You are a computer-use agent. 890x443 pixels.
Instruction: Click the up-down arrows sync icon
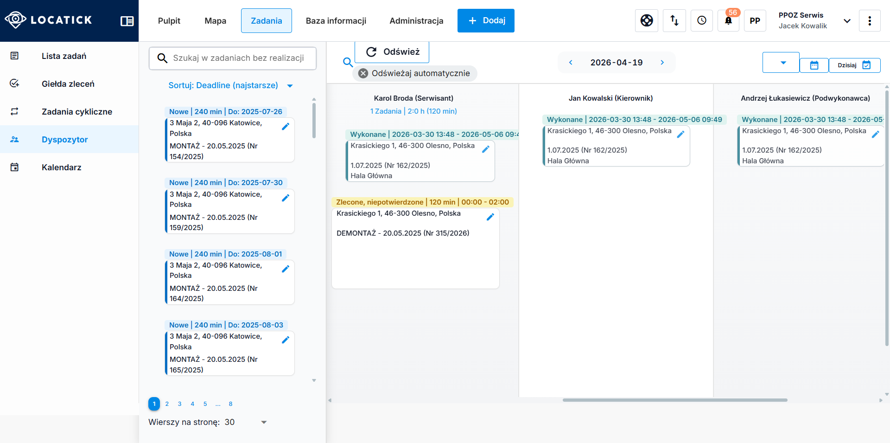(x=674, y=20)
